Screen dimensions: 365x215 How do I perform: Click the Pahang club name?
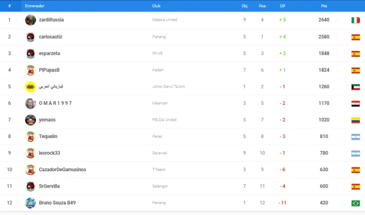[159, 37]
